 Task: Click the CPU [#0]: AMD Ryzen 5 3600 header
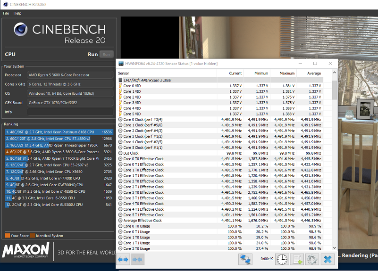(x=147, y=80)
